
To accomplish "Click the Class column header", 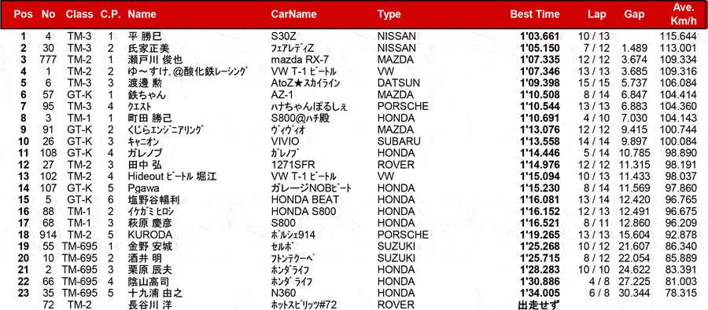I will [79, 14].
